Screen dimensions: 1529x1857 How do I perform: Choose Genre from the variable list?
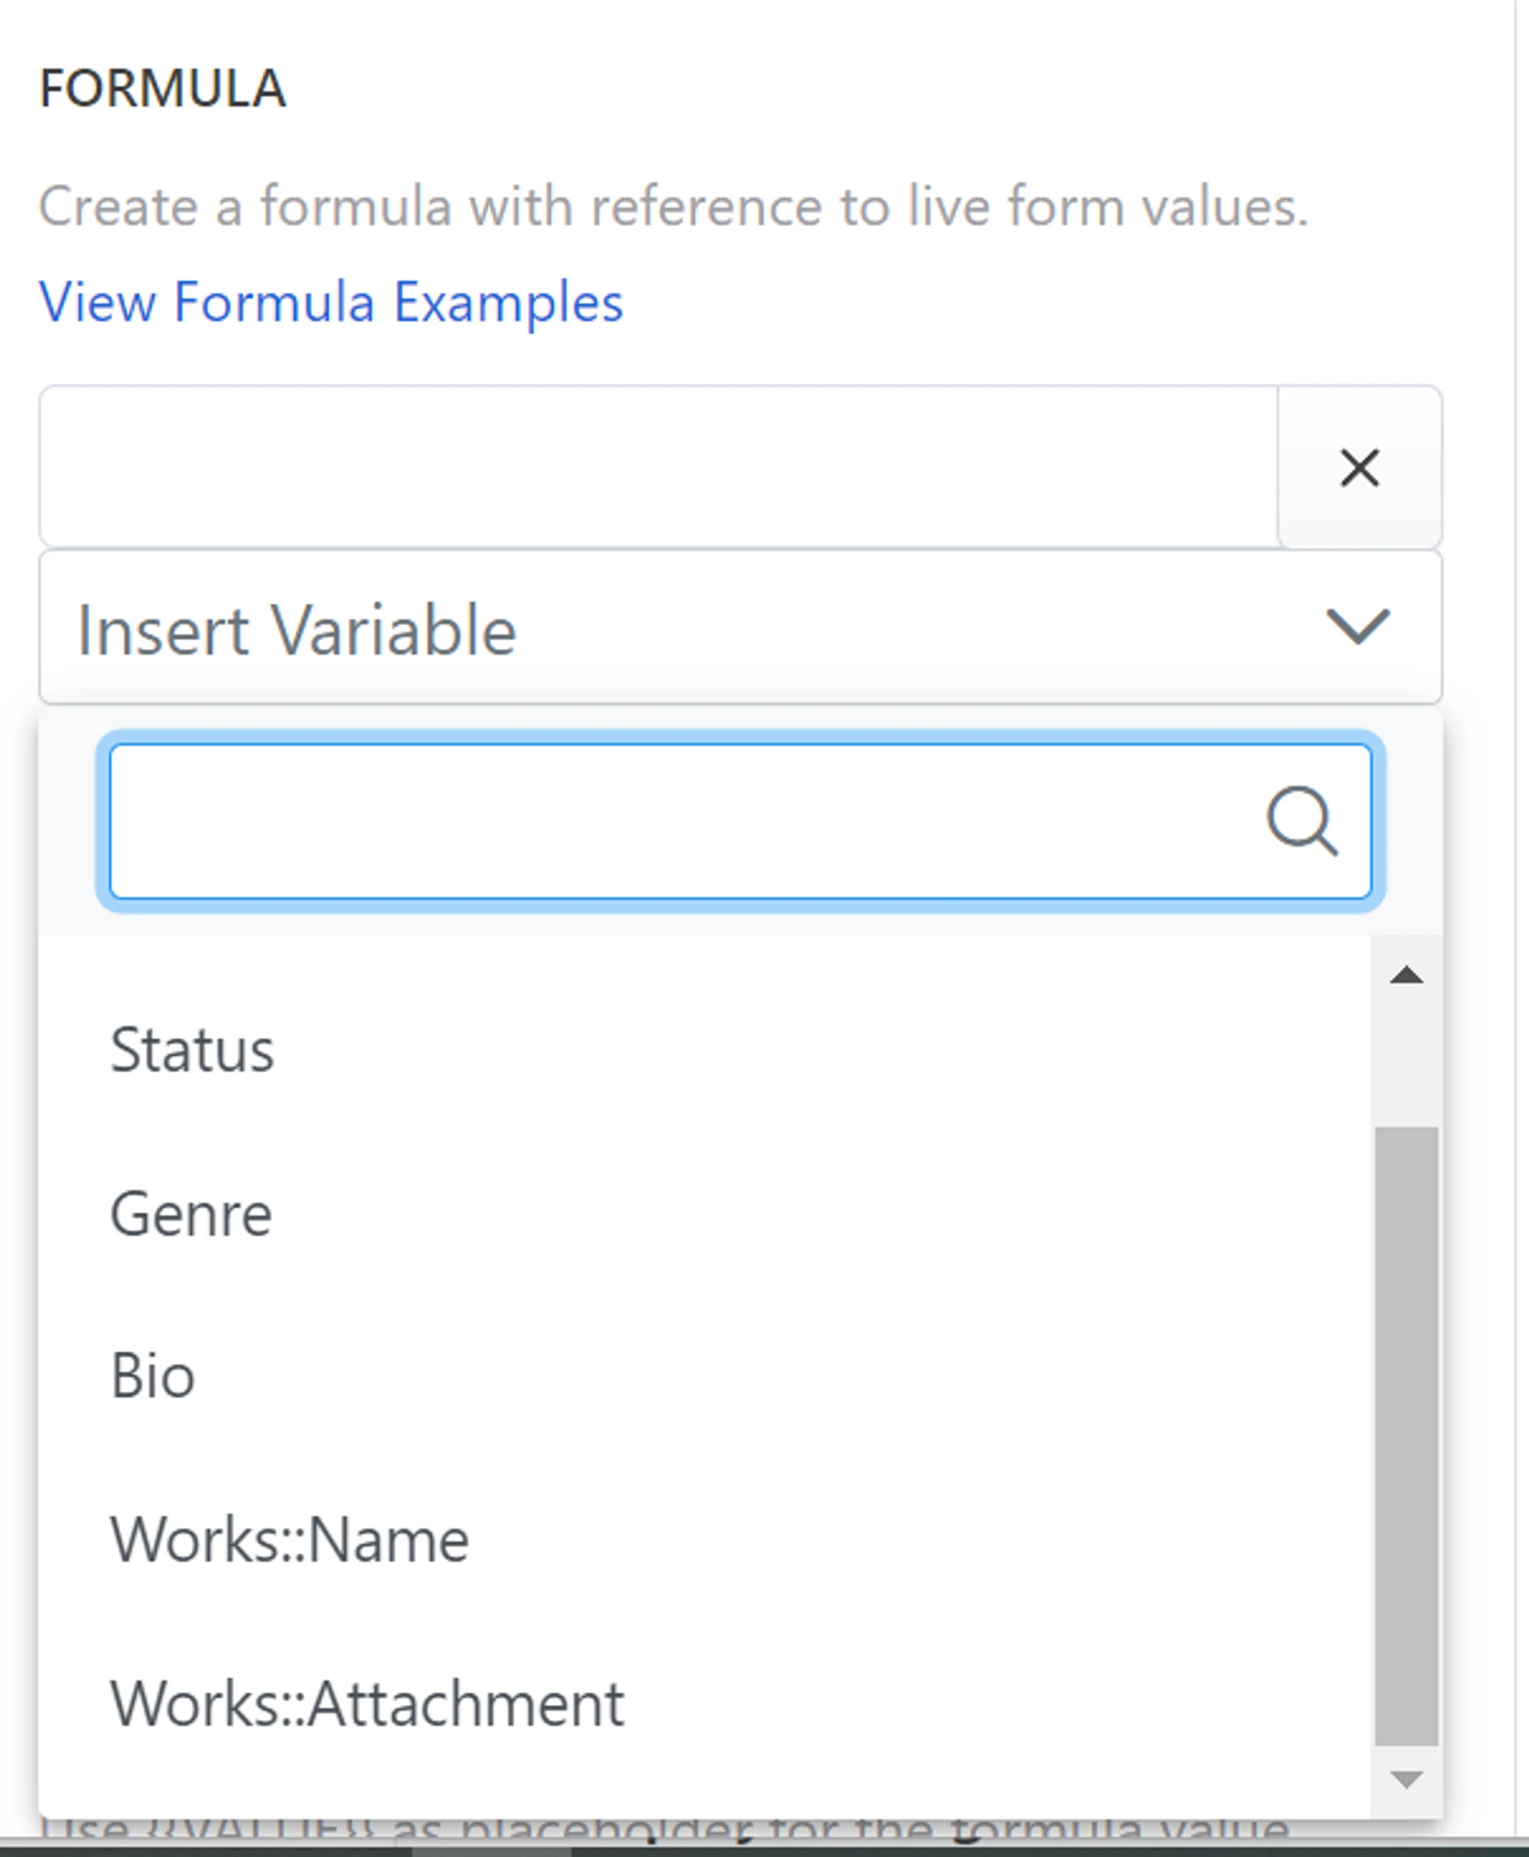tap(191, 1214)
